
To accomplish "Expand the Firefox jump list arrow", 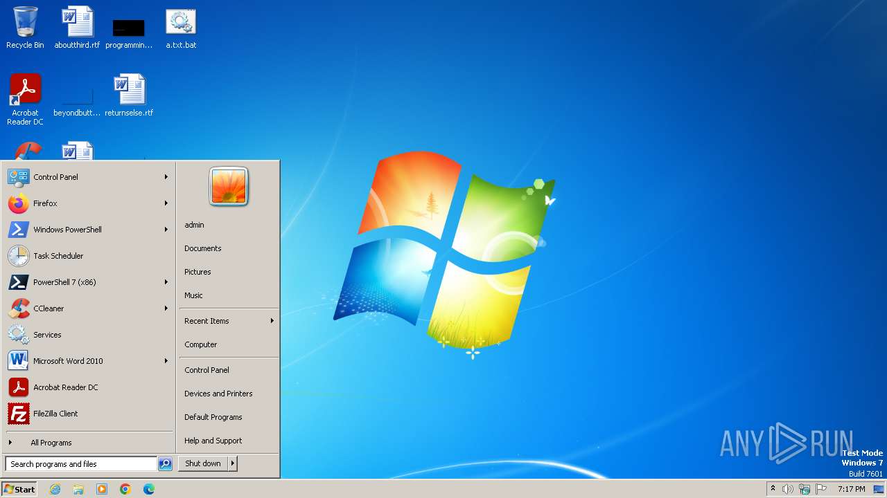I will 166,203.
